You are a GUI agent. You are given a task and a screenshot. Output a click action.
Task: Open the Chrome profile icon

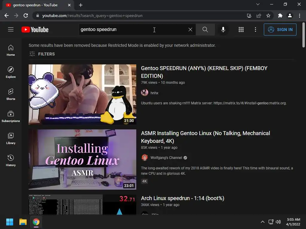tap(290, 16)
